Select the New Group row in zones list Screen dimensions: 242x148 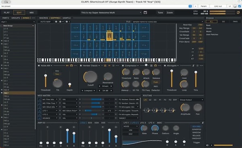point(18,25)
